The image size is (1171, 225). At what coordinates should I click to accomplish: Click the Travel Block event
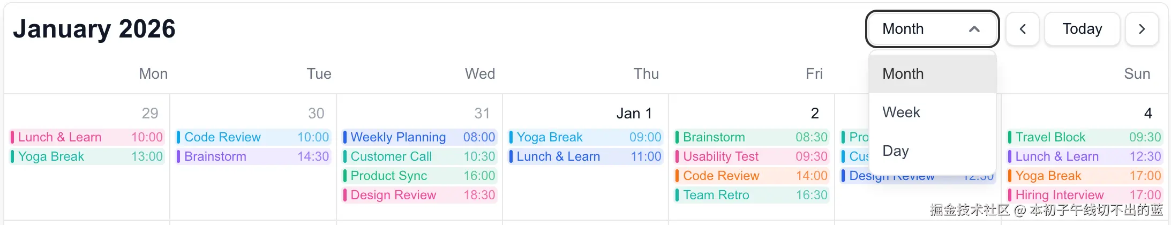pyautogui.click(x=1084, y=137)
